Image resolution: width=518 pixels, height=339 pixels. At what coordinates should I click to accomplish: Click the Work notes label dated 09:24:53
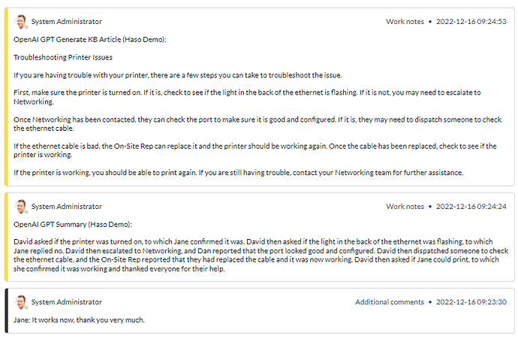click(405, 22)
